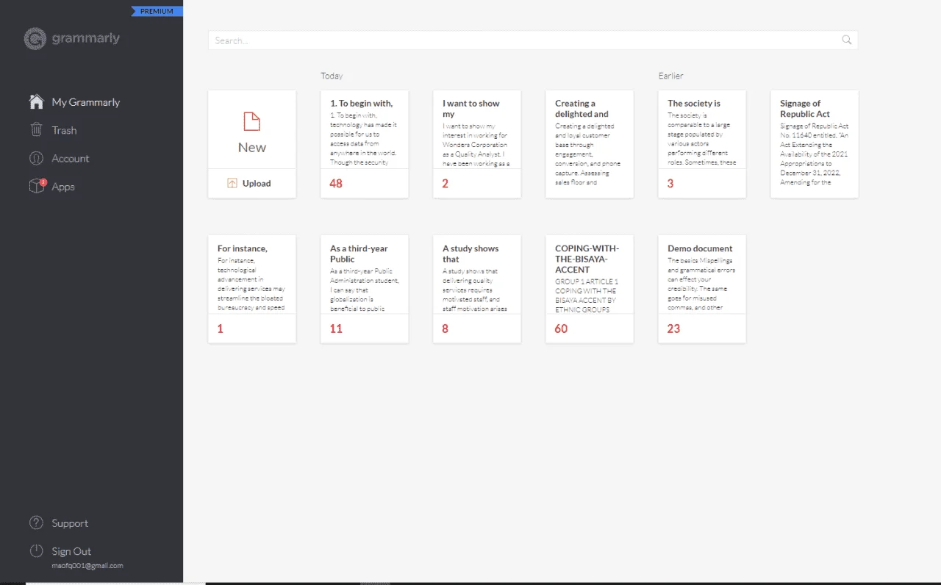Open 'A study shows that' document
941x585 pixels.
(477, 289)
